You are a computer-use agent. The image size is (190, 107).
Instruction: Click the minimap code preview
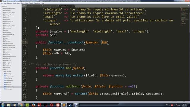coord(184,16)
